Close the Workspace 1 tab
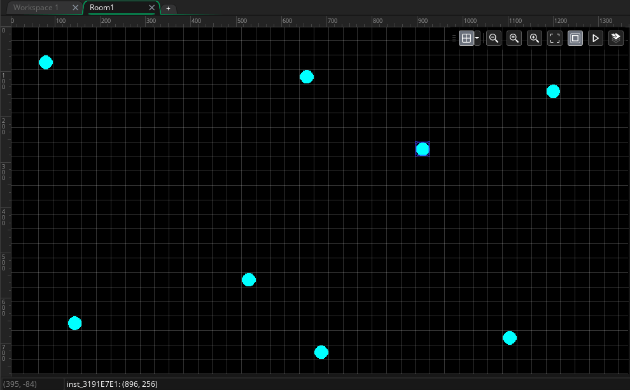The width and height of the screenshot is (630, 390). pos(75,8)
